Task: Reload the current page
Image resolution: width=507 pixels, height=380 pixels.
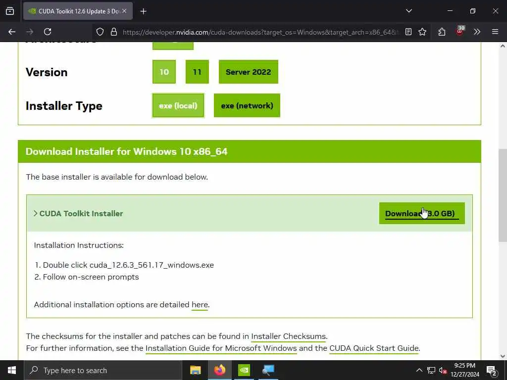Action: [x=48, y=32]
